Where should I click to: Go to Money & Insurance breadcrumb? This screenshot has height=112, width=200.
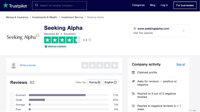point(17,17)
